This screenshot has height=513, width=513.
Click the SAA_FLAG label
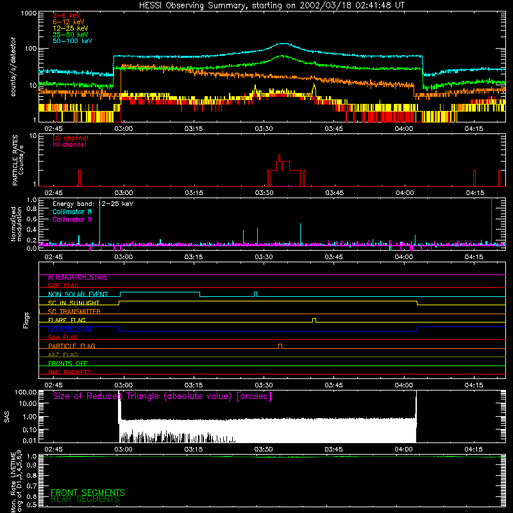[63, 337]
